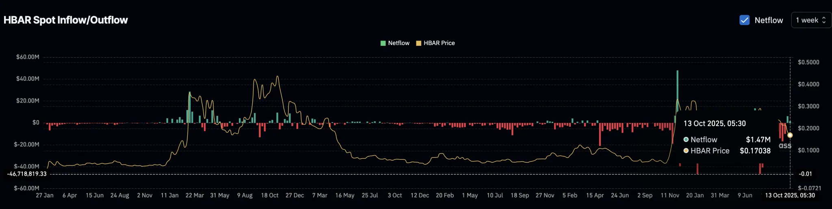Click the HBAR Spot Inflow/Outflow title
Image resolution: width=832 pixels, height=209 pixels.
pos(65,20)
